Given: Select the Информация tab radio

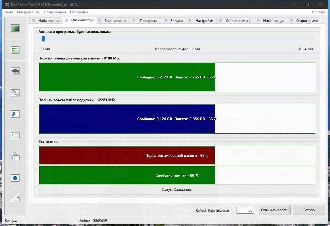Looking at the screenshot, I should (x=258, y=21).
